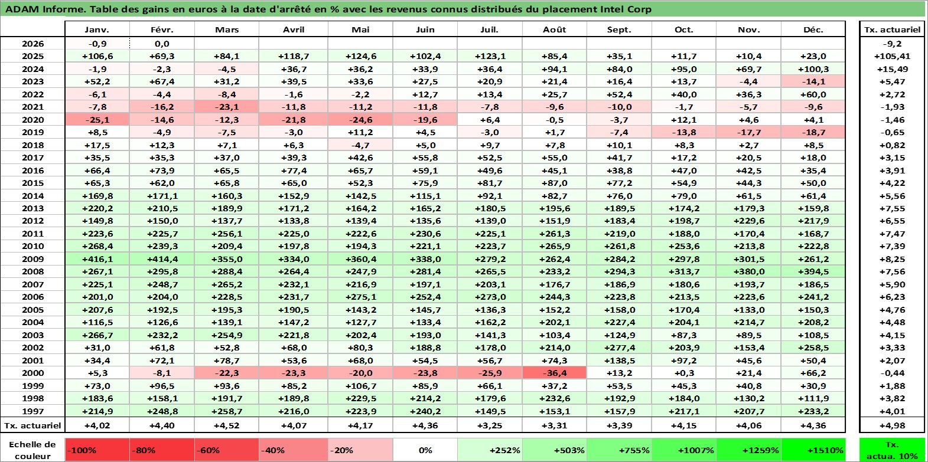Click the 2000 row label
Screen dimensions: 928x462
click(32, 373)
